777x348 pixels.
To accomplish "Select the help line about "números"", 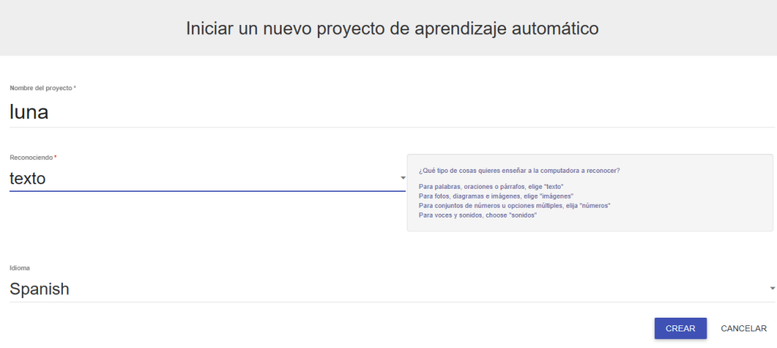I will point(514,205).
